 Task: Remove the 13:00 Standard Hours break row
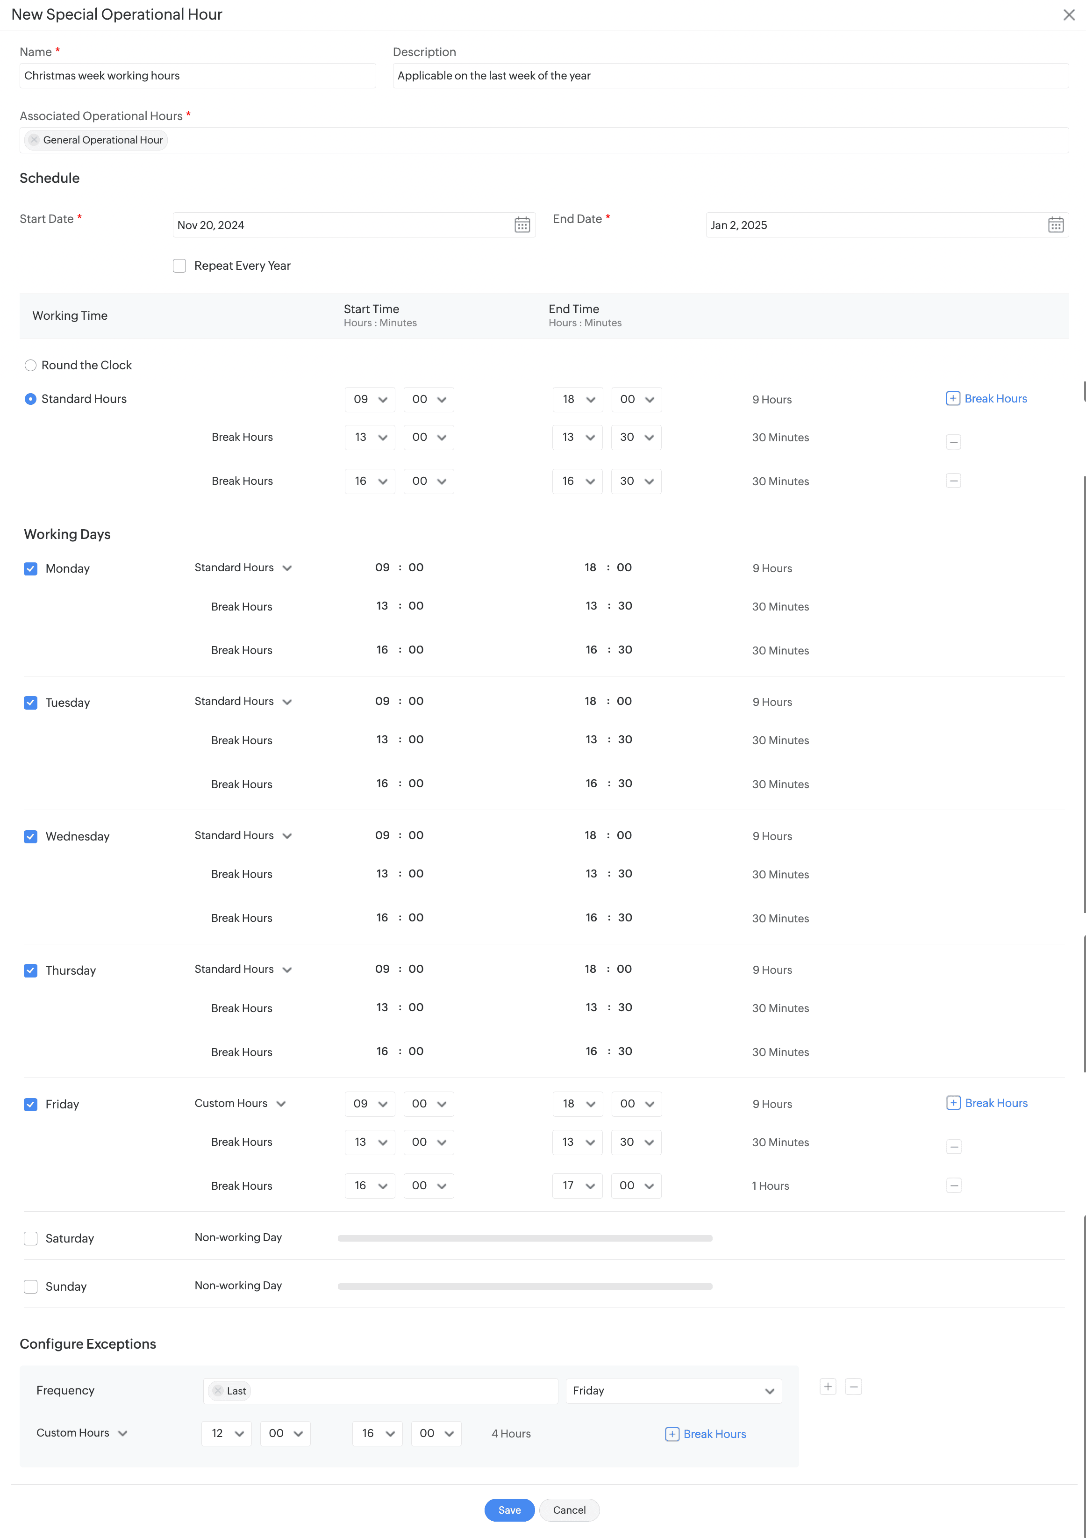[x=953, y=442]
